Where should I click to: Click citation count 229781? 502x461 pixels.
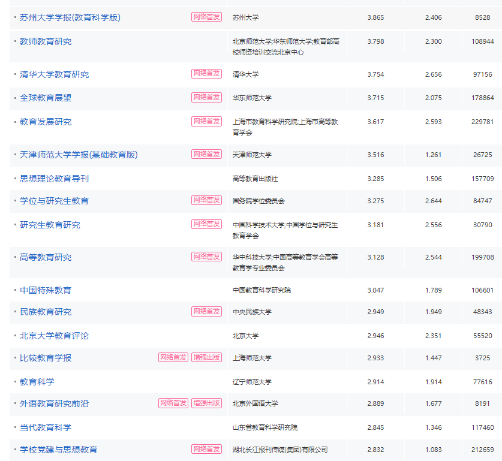click(x=482, y=122)
